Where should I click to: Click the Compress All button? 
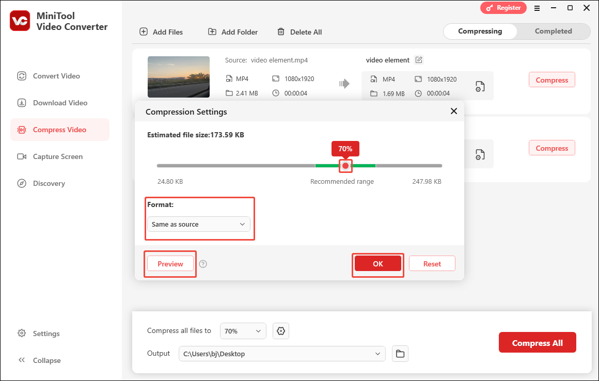point(537,343)
